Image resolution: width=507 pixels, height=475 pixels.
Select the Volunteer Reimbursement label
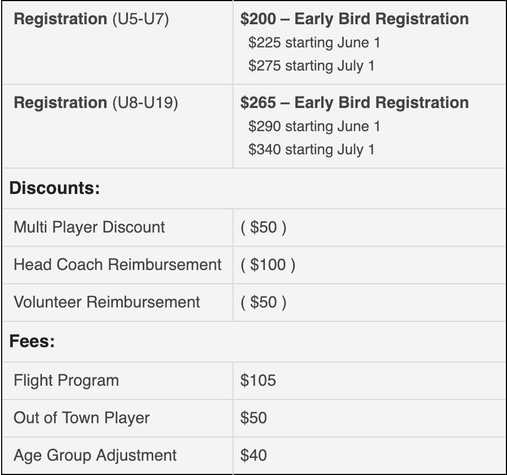click(x=107, y=302)
